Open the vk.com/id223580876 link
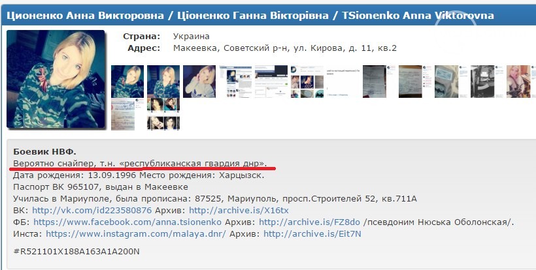Image resolution: width=536 pixels, height=270 pixels. pyautogui.click(x=92, y=211)
